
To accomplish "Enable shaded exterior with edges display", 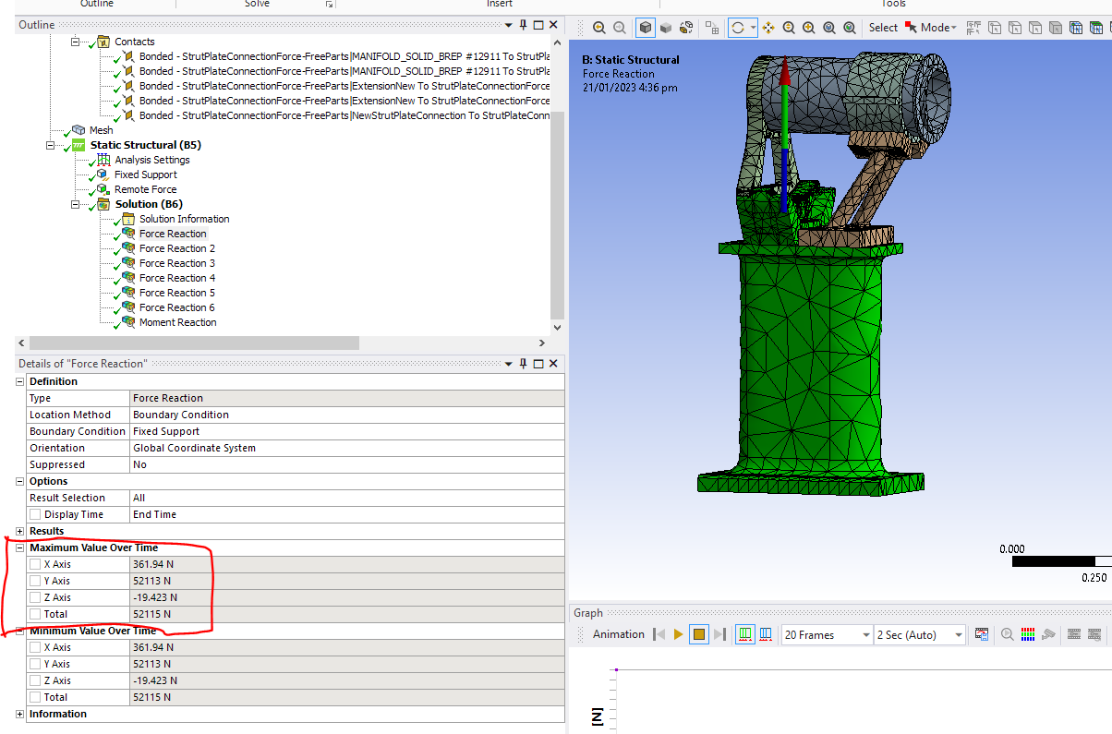I will (x=646, y=28).
